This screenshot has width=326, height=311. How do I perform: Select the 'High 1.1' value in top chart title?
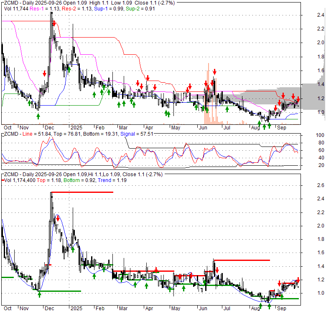click(x=99, y=3)
